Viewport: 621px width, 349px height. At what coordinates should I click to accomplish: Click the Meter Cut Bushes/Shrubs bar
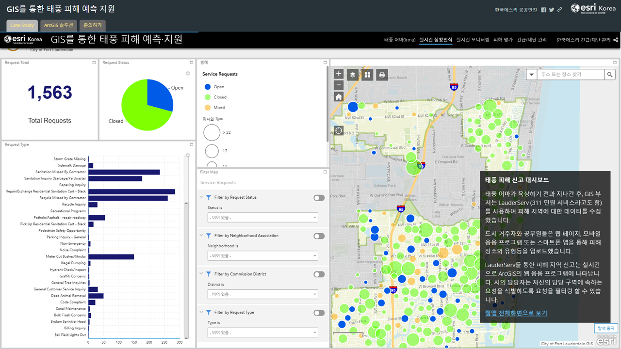[111, 256]
